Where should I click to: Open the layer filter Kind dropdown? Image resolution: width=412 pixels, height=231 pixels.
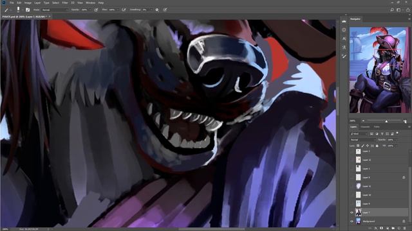click(x=359, y=134)
